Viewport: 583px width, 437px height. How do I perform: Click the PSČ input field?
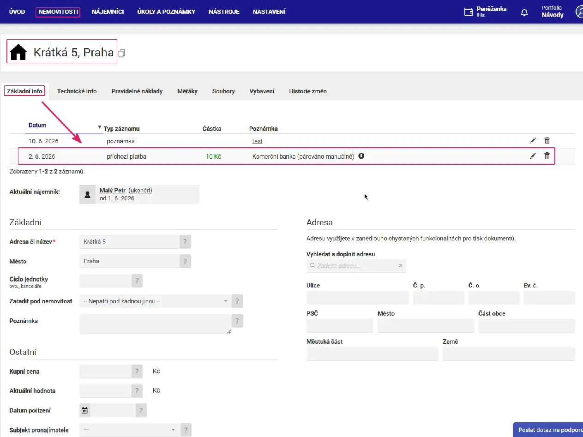pos(340,326)
